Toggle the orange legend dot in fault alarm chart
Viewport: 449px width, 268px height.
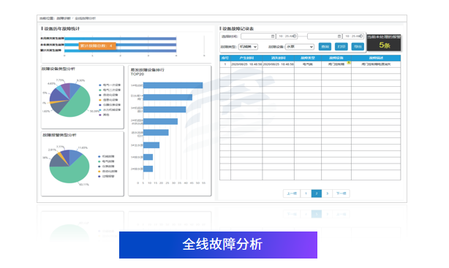tap(99, 172)
